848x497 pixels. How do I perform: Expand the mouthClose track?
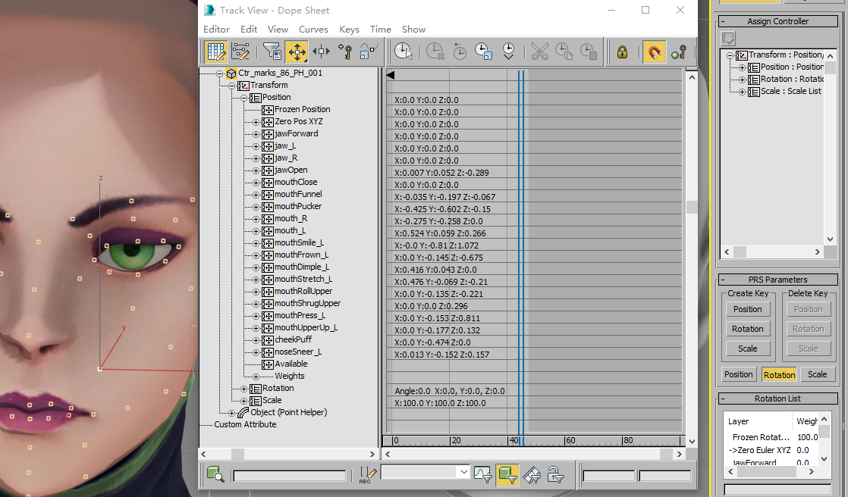click(256, 183)
